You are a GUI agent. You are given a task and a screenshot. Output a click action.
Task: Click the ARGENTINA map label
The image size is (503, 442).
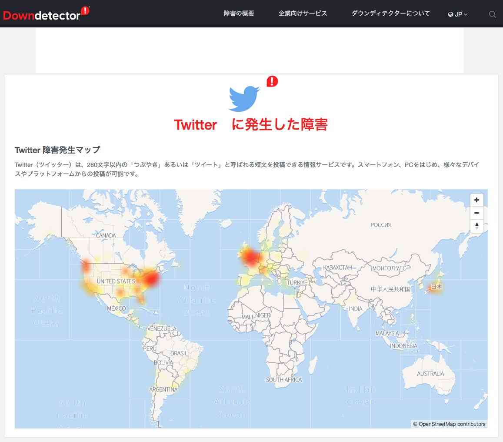pos(163,389)
